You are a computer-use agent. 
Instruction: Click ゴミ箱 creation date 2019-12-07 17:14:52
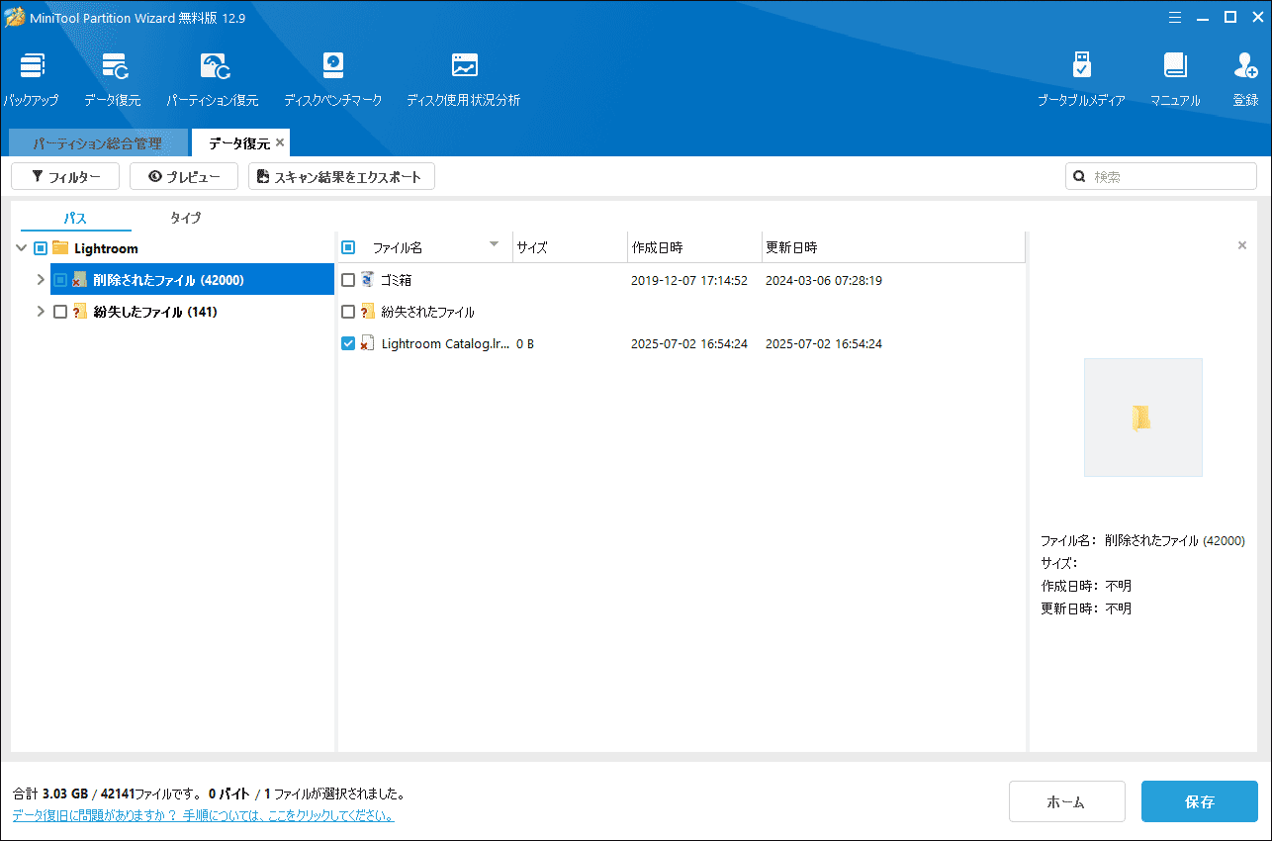(x=689, y=280)
